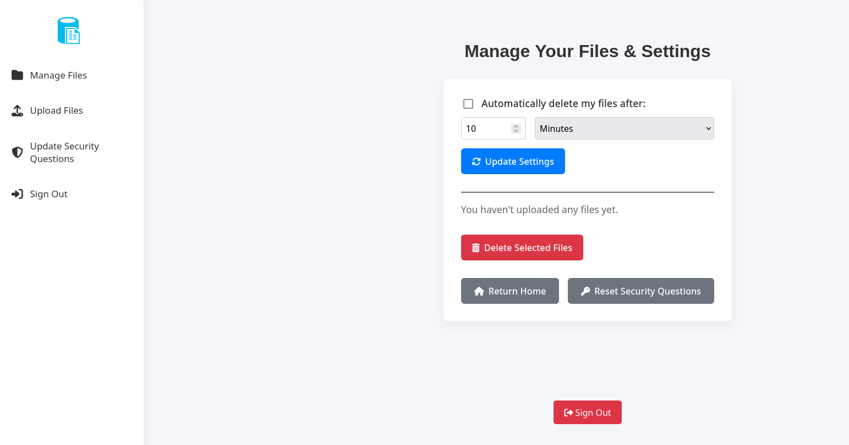
Task: Click the folder icon beside Manage Files
Action: (x=18, y=75)
